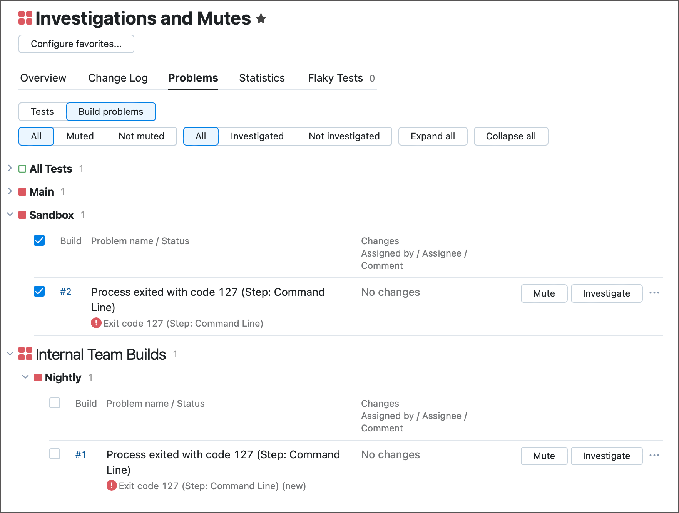Click the project icon beside Investigations and Mutes
679x513 pixels.
25,18
